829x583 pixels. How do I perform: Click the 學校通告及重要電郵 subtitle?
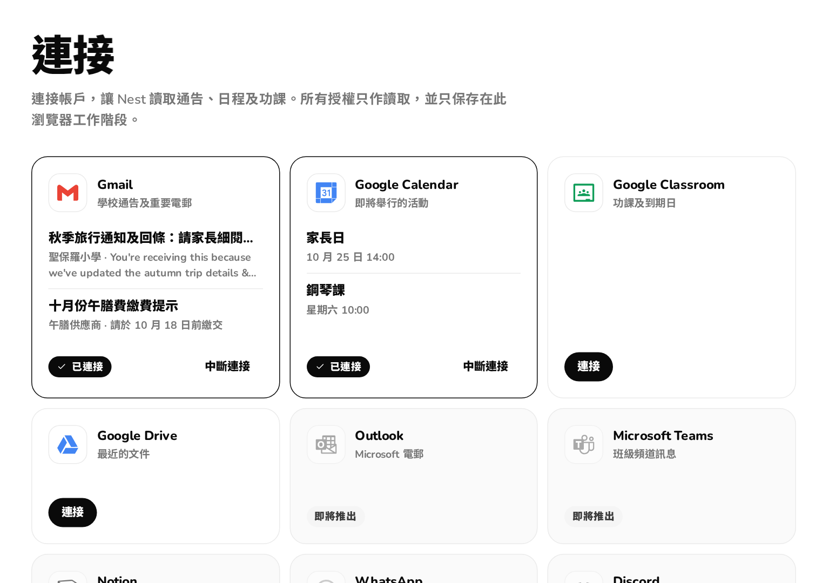click(145, 203)
